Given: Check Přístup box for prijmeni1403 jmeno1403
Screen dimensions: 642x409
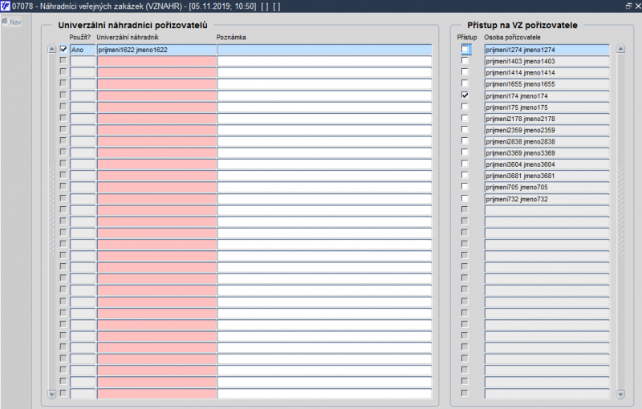Looking at the screenshot, I should pos(465,60).
